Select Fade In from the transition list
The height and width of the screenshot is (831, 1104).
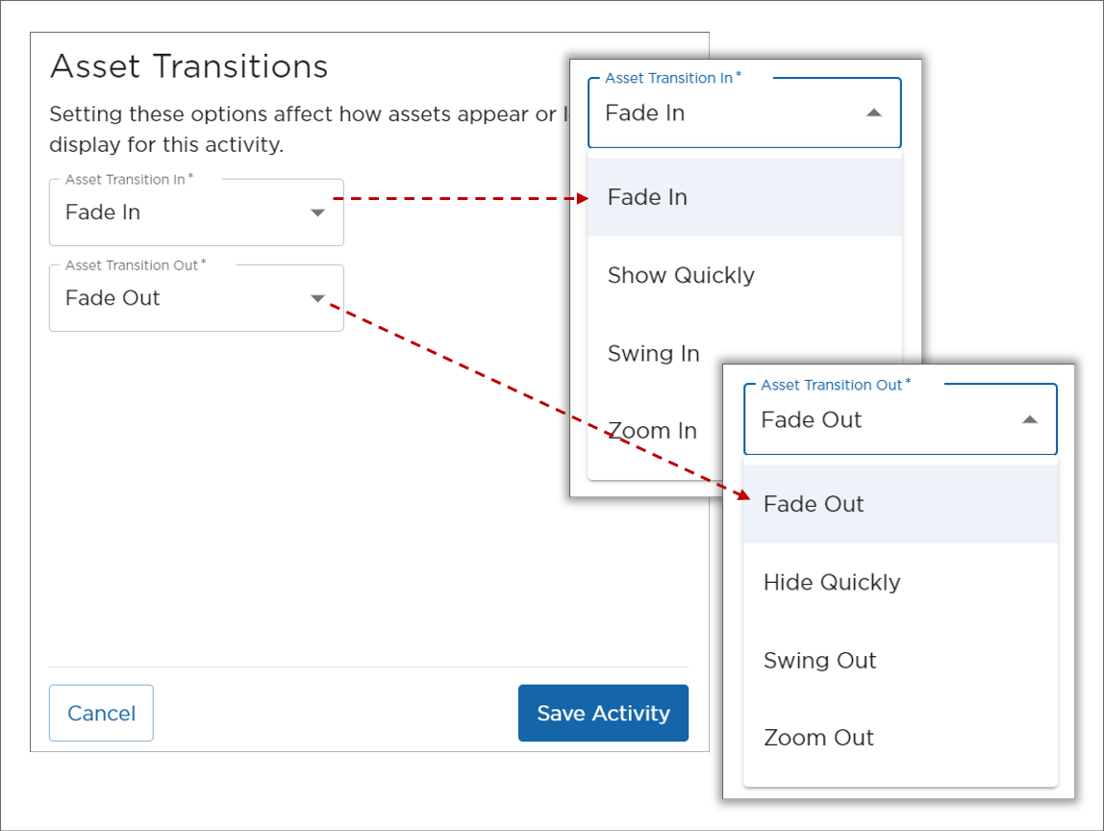[x=646, y=197]
